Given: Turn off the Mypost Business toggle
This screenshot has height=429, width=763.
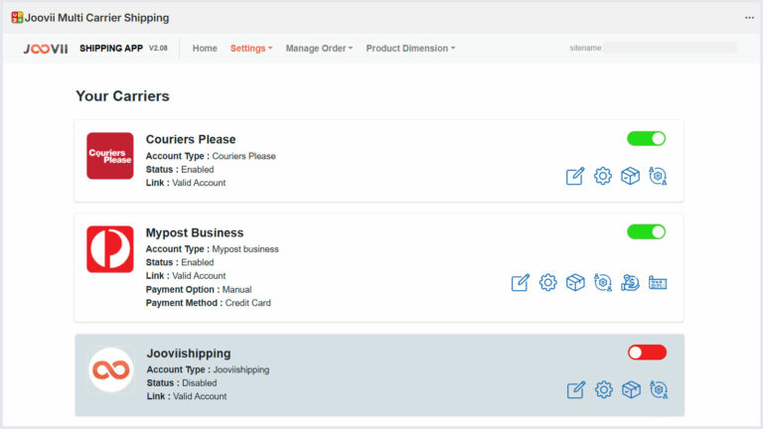Looking at the screenshot, I should (x=646, y=231).
